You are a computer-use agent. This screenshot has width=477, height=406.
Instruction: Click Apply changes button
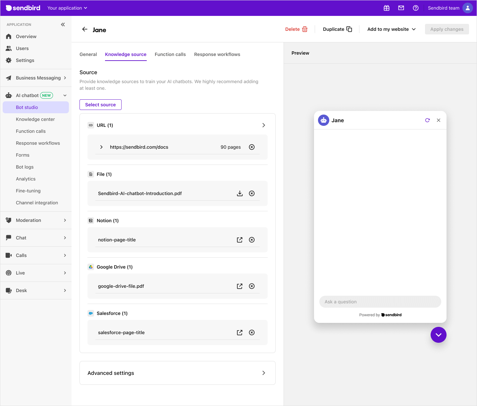[x=447, y=29]
